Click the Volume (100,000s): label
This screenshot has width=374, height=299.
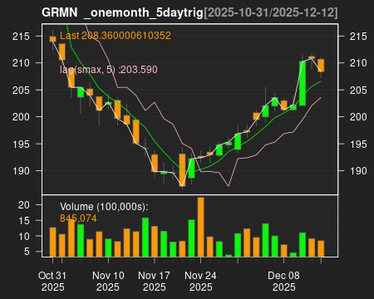point(104,207)
